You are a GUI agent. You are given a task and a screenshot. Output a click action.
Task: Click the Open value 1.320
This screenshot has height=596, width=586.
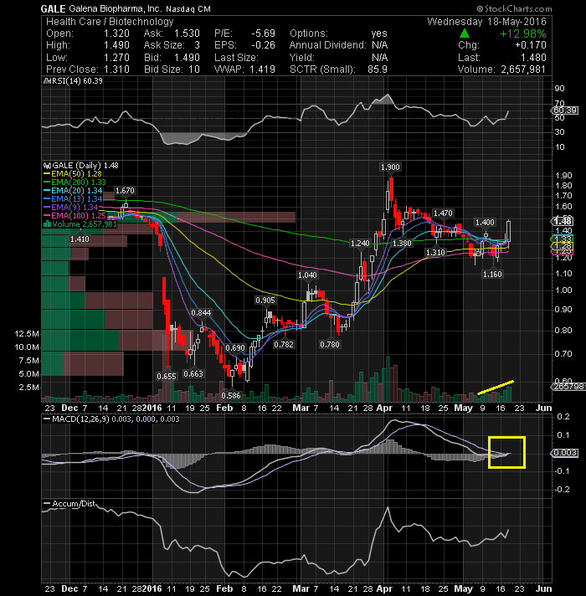(116, 33)
